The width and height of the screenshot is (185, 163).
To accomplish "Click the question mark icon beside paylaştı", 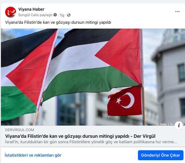I will click(x=55, y=15).
